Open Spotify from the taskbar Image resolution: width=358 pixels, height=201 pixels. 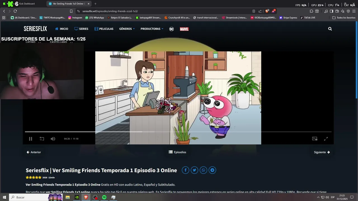pos(104,197)
